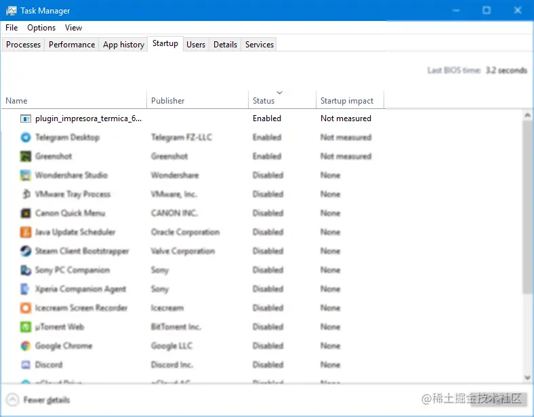This screenshot has width=534, height=417.
Task: Click the BitTorrent Inc. publisher cell
Action: tap(176, 327)
